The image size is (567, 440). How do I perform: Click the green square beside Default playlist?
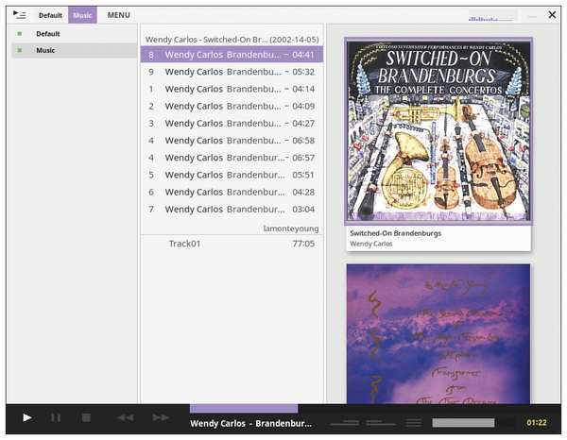click(x=20, y=34)
